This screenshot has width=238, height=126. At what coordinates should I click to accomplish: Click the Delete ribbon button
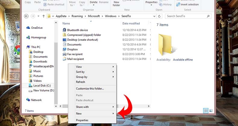coord(93,3)
